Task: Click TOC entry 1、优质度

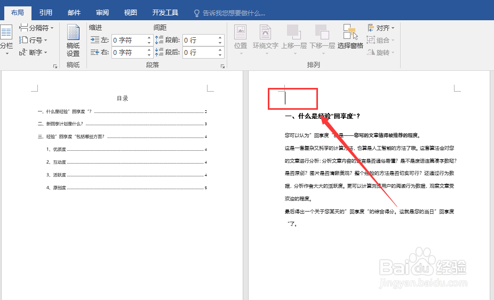Action: (x=126, y=149)
